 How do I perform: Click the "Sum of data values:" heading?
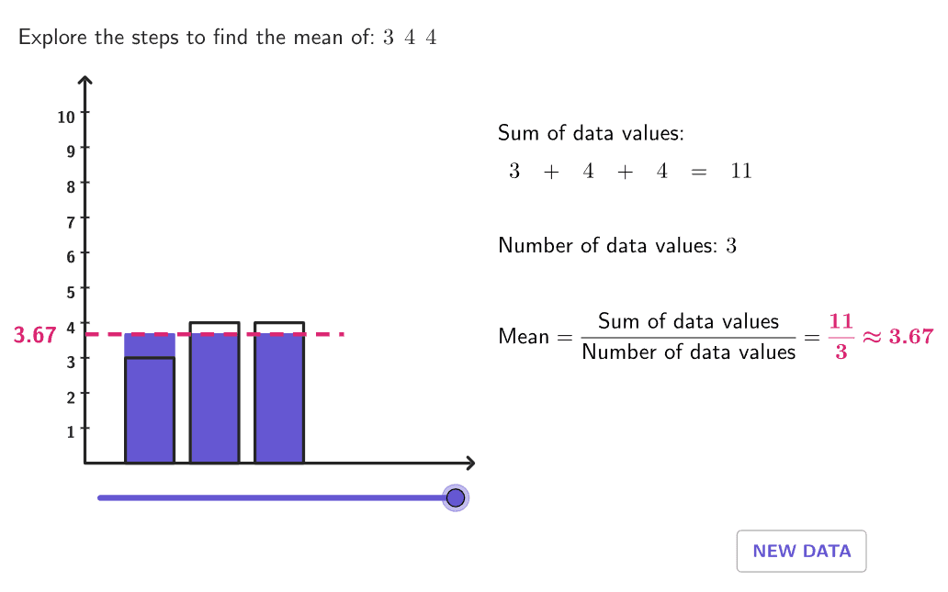click(x=591, y=133)
